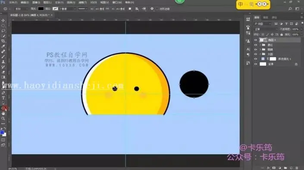Screen dimensions: 304x170
Task: Expand the third layer group
Action: pyautogui.click(x=260, y=54)
